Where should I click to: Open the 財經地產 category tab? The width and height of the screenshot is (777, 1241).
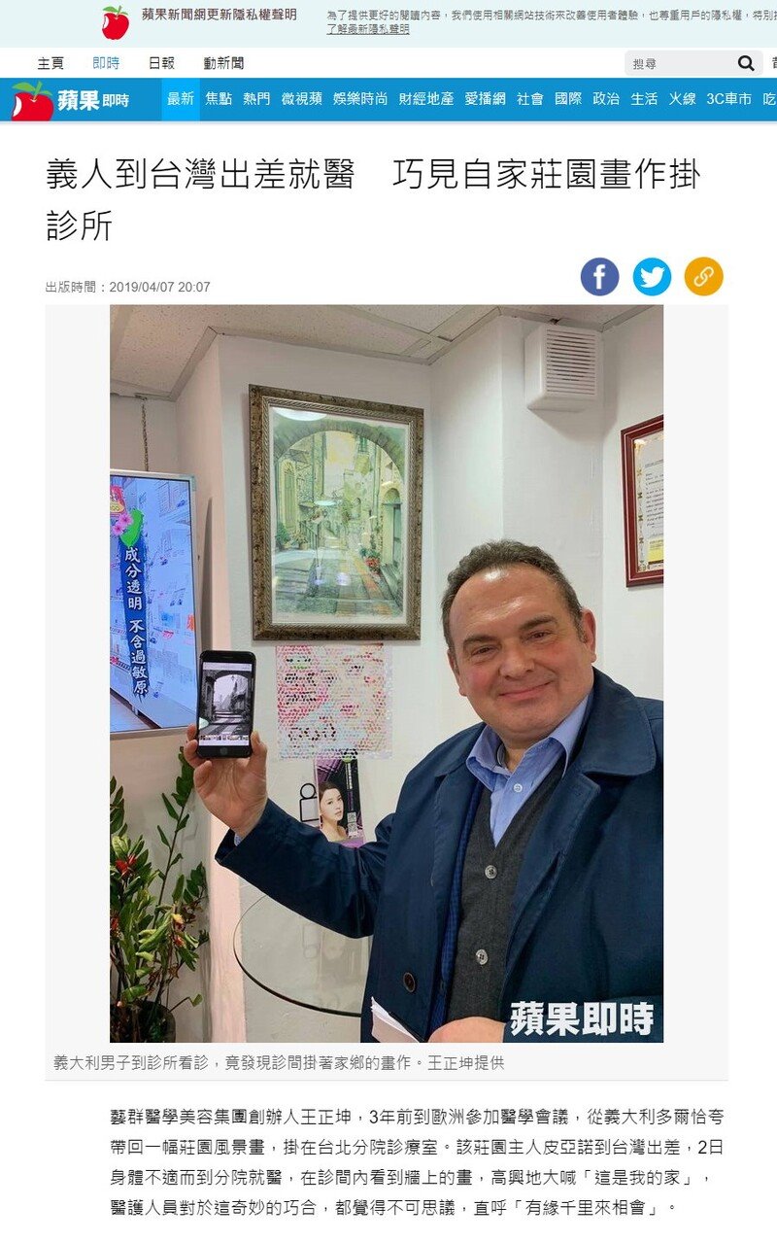[426, 99]
